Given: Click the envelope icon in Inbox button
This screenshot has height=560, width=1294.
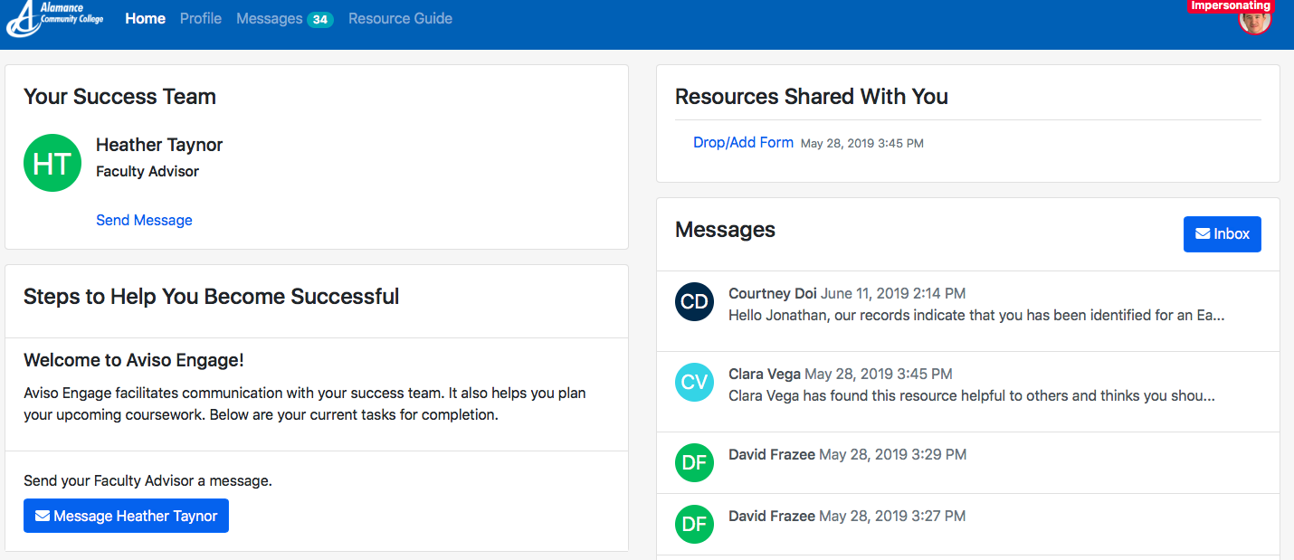Looking at the screenshot, I should pos(1203,234).
